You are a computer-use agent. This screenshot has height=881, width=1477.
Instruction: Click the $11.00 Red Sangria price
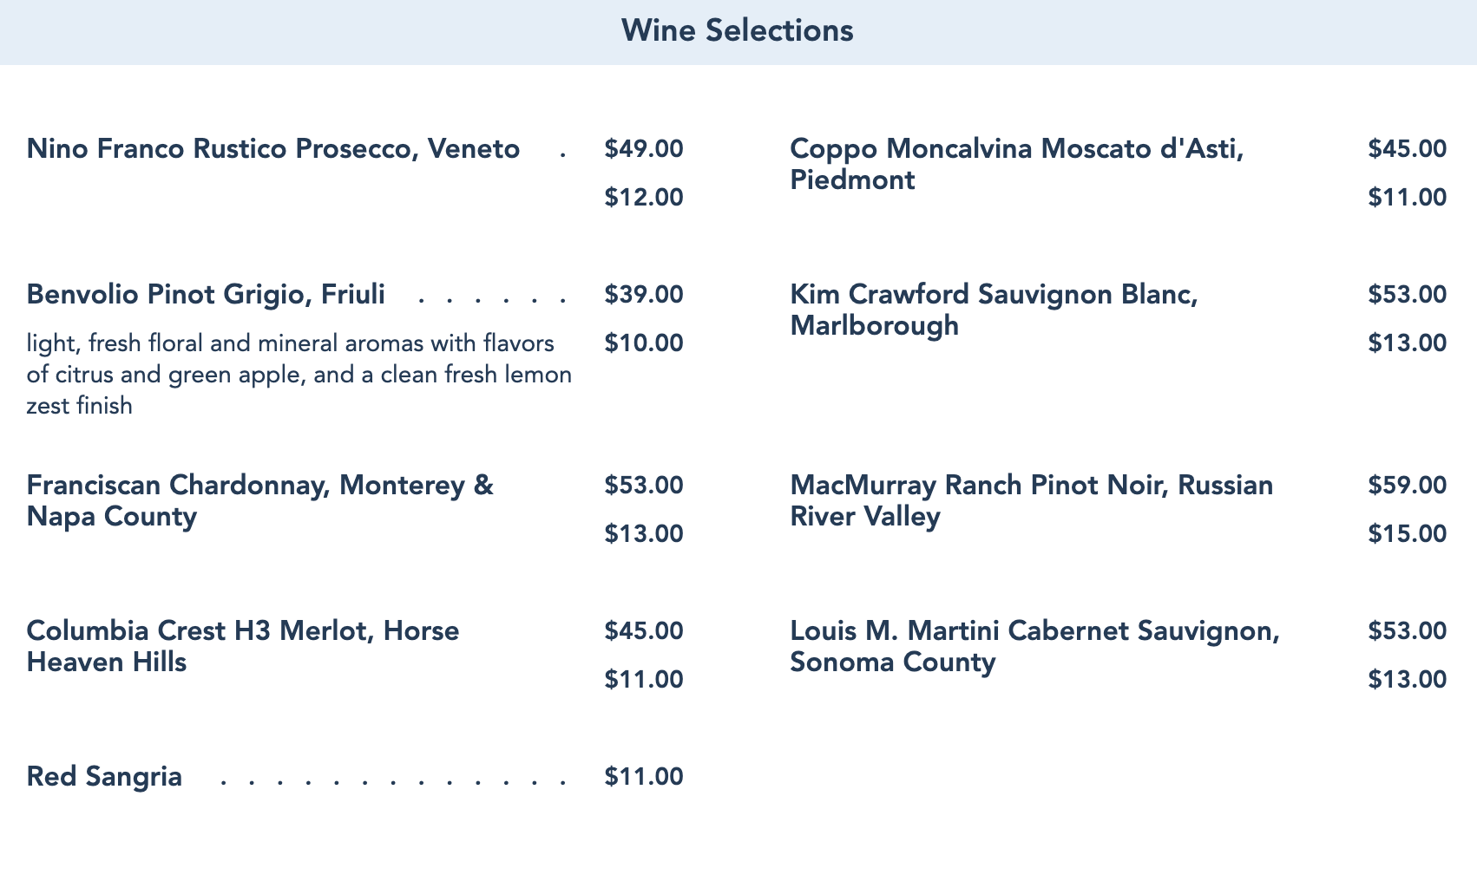click(x=644, y=777)
